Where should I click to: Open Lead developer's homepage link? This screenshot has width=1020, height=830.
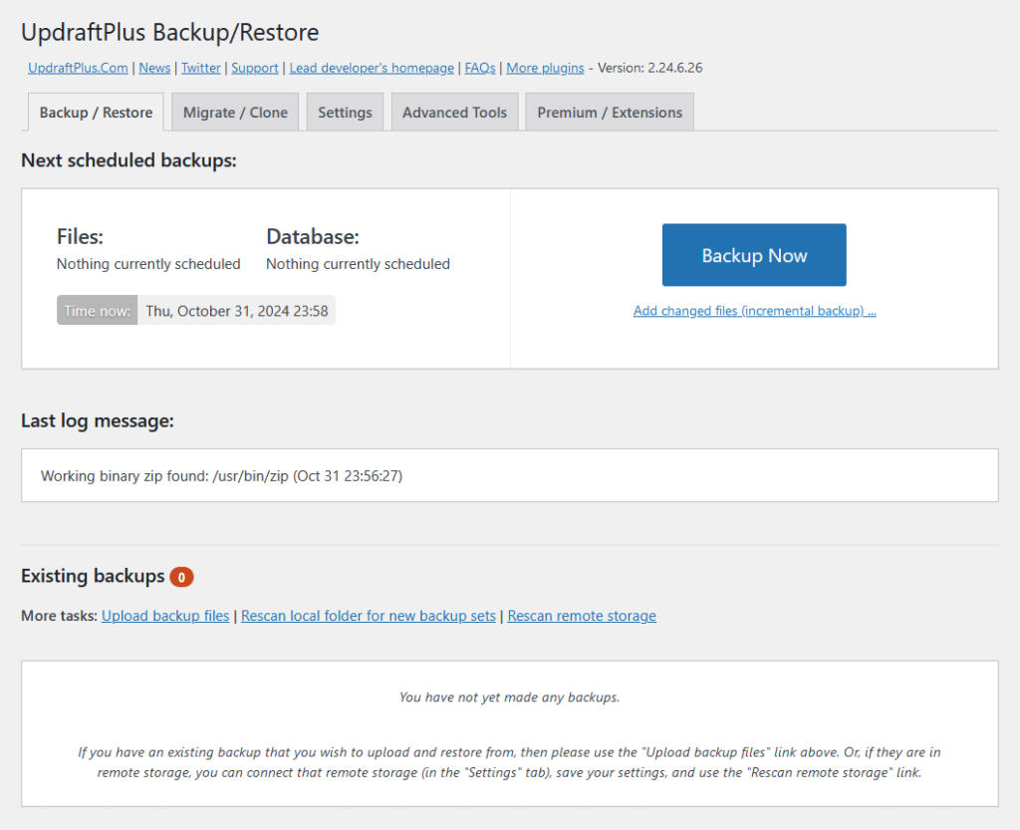(372, 68)
